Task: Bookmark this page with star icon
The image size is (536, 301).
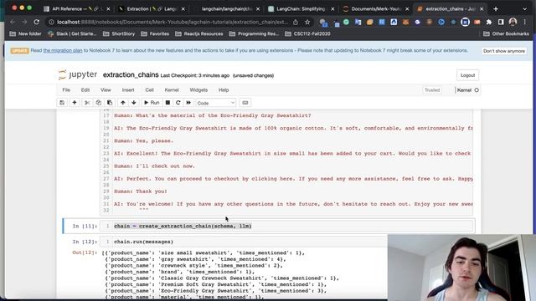Action: [x=307, y=23]
